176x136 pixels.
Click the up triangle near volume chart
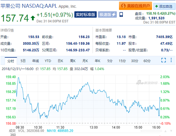point(165,131)
